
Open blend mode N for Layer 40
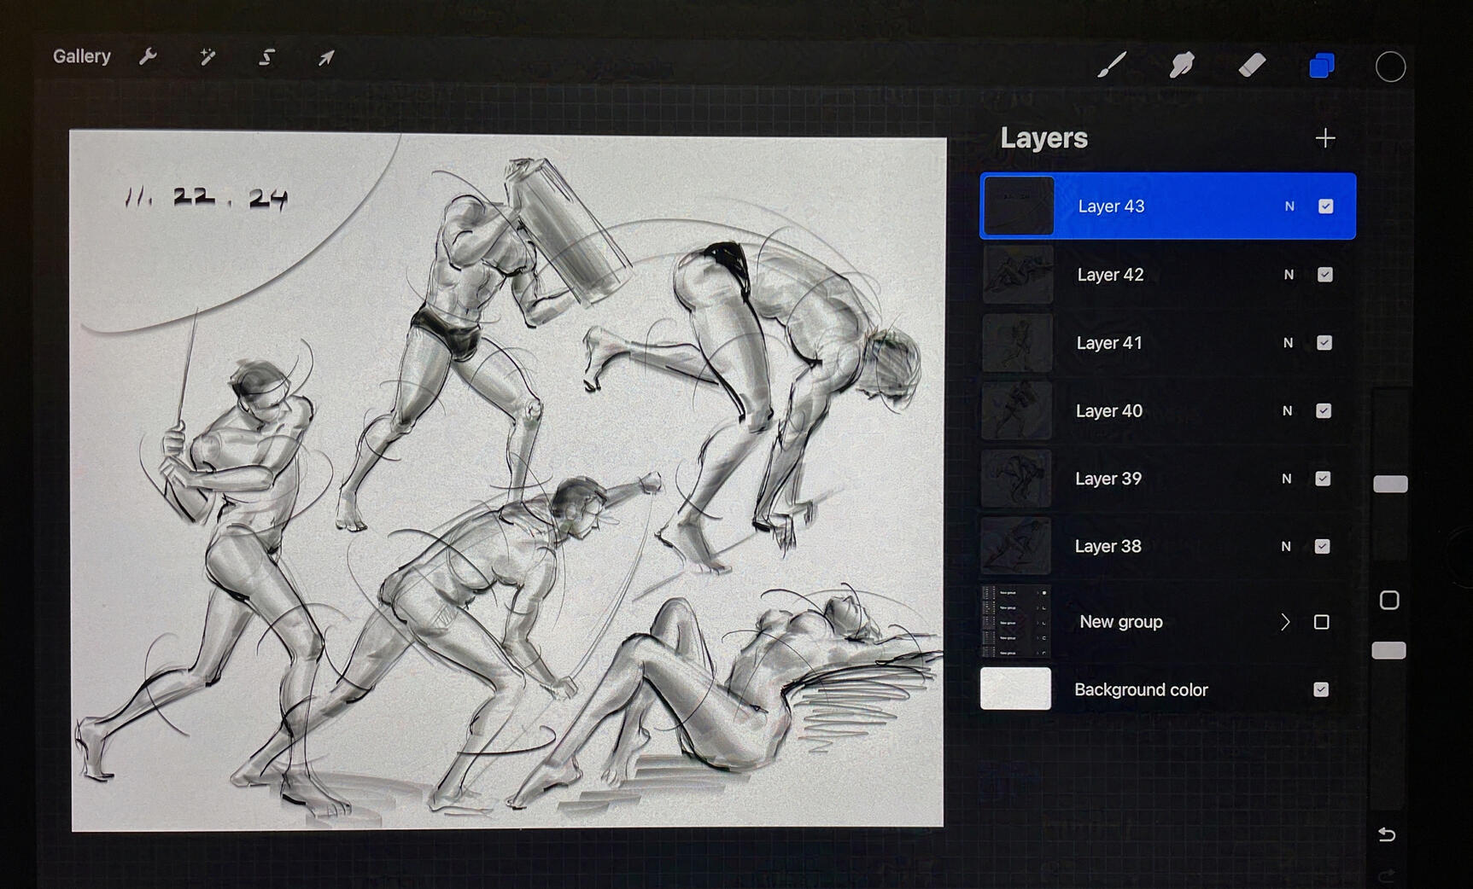click(1288, 411)
